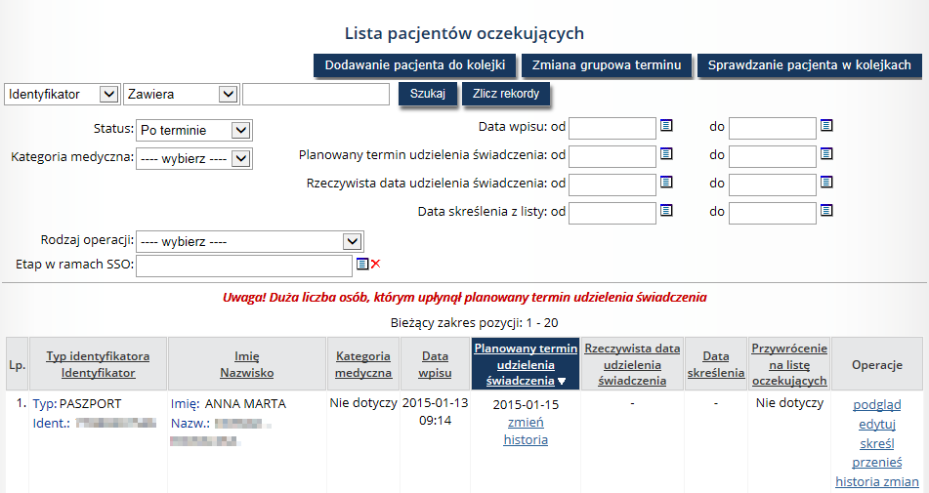929x493 pixels.
Task: Select the PASZPORT identifier type text
Action: tap(90, 403)
